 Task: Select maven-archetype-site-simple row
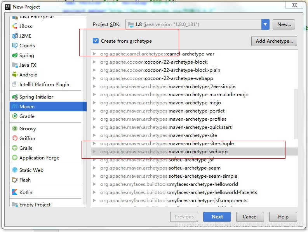point(195,143)
